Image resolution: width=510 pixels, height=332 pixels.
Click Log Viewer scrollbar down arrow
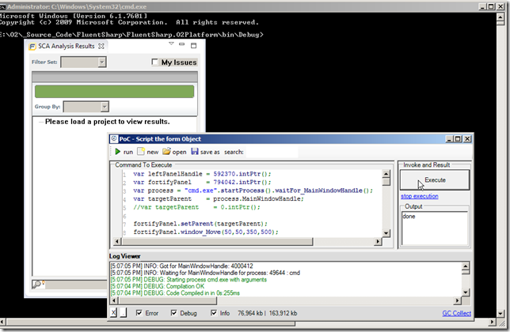[x=466, y=292]
